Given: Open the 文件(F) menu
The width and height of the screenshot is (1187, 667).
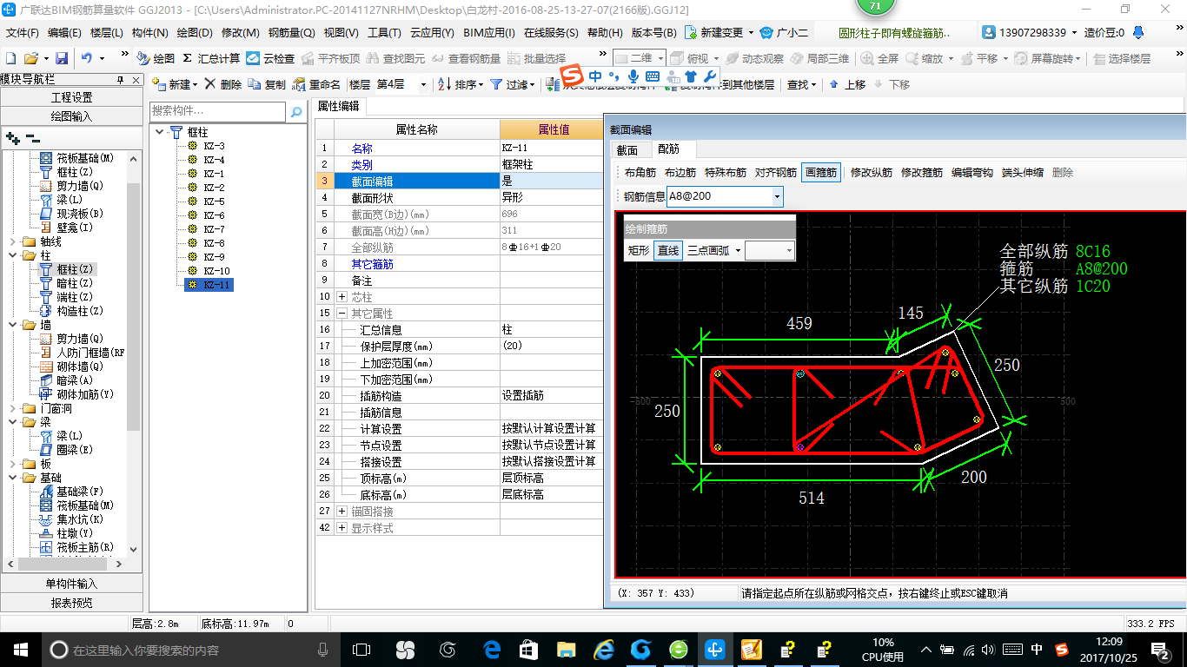Looking at the screenshot, I should pos(23,32).
